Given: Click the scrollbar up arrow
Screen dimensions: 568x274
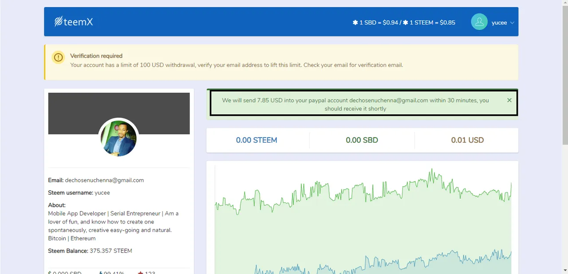Looking at the screenshot, I should pos(565,4).
